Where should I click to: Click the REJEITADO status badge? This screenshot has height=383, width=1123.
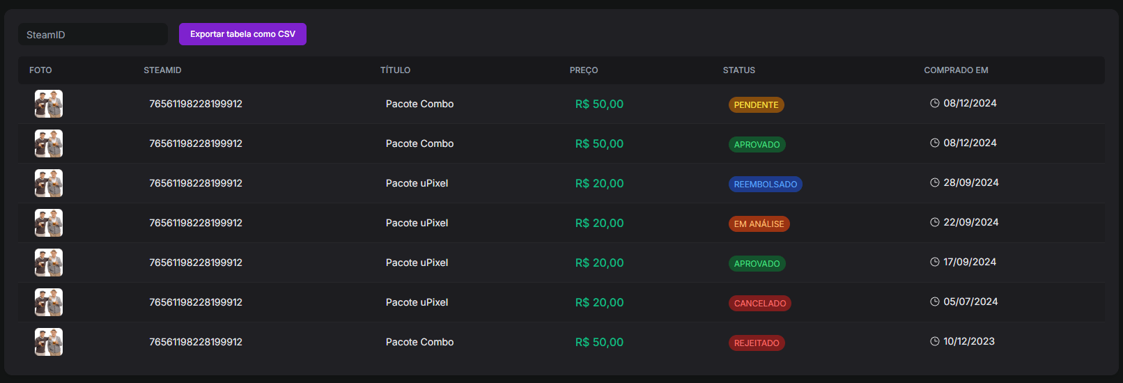pos(757,343)
